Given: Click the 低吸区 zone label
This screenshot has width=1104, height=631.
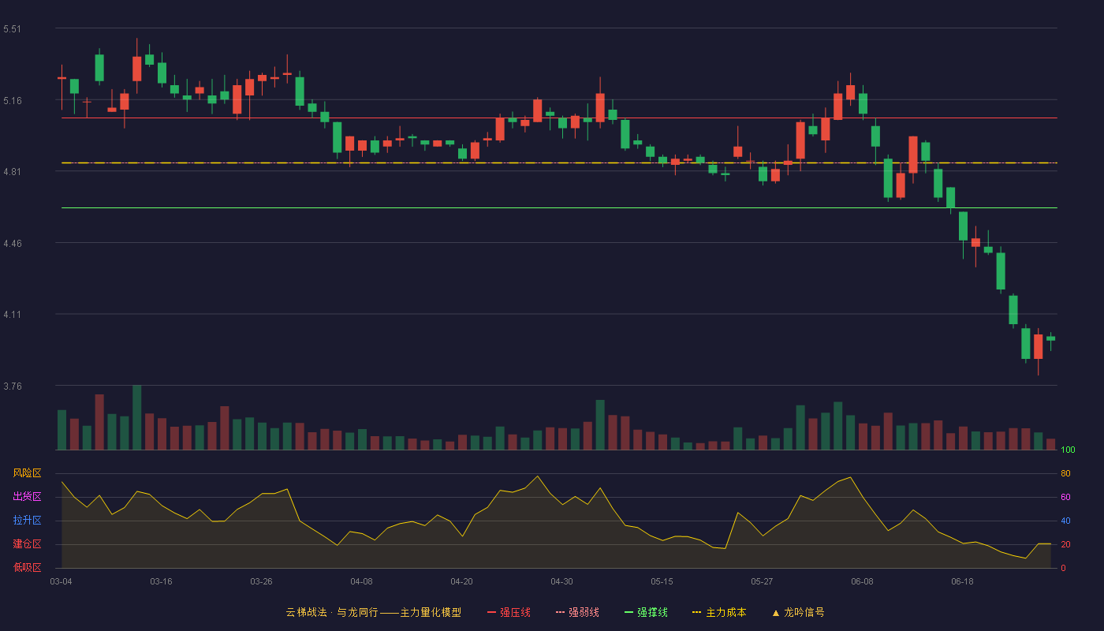Looking at the screenshot, I should (27, 568).
